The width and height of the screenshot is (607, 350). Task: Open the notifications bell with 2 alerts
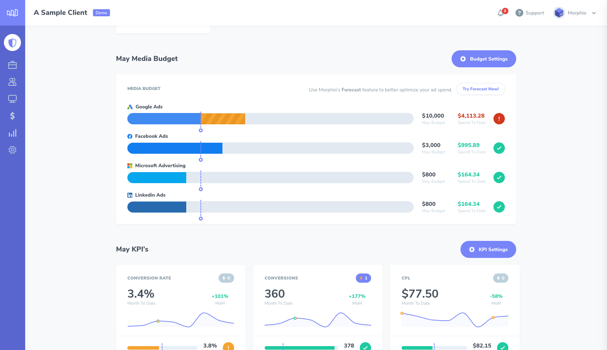pyautogui.click(x=501, y=12)
